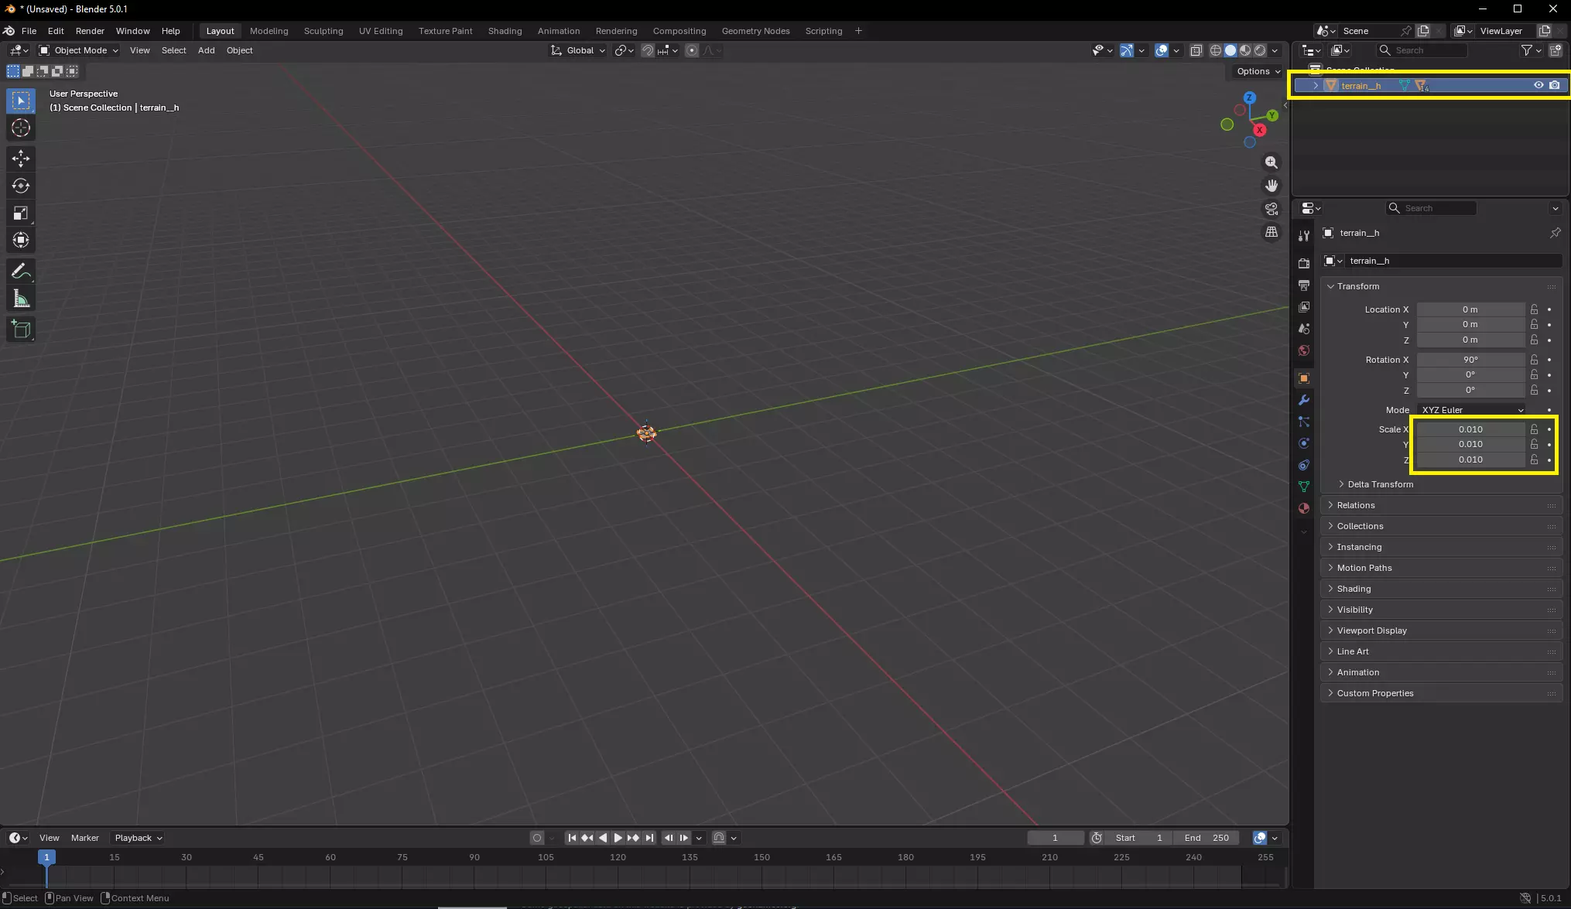Click the Add Cube tool
Screen dimensions: 1571x909
coord(21,330)
